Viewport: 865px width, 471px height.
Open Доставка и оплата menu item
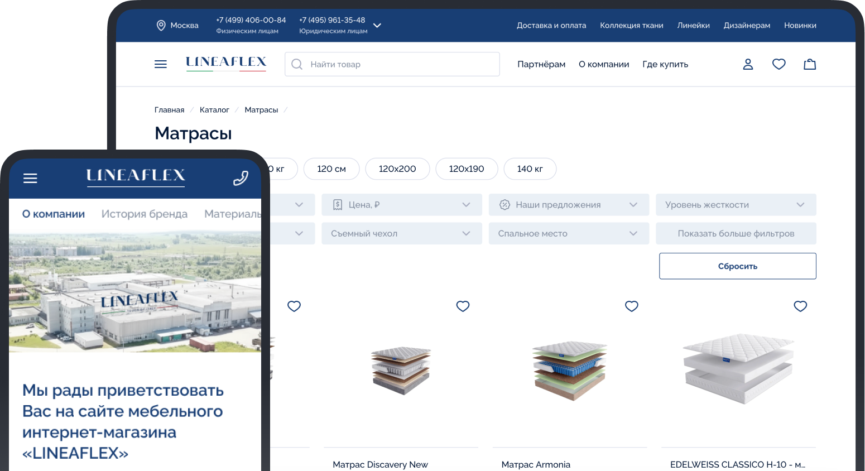click(551, 26)
